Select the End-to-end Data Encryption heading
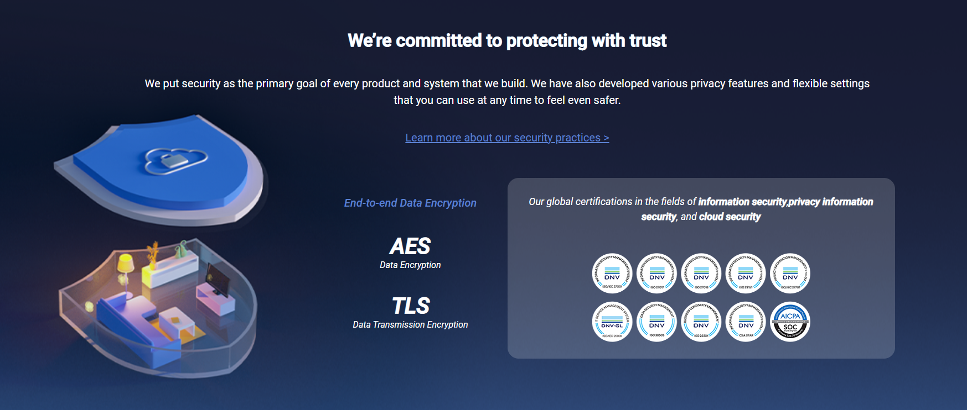Screen dimensions: 967x410 click(410, 203)
